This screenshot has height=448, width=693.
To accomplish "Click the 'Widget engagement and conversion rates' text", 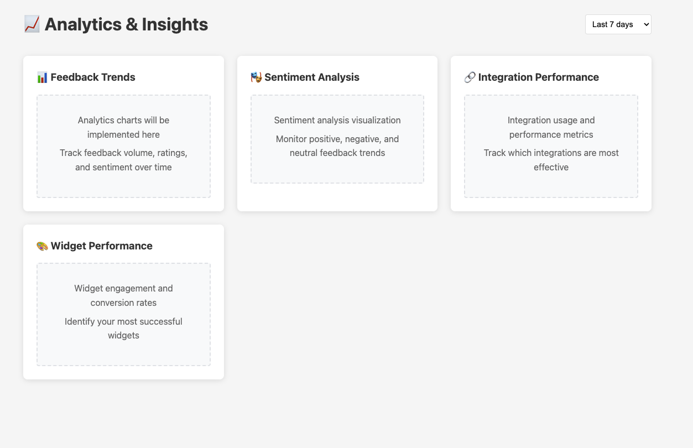I will pyautogui.click(x=123, y=295).
